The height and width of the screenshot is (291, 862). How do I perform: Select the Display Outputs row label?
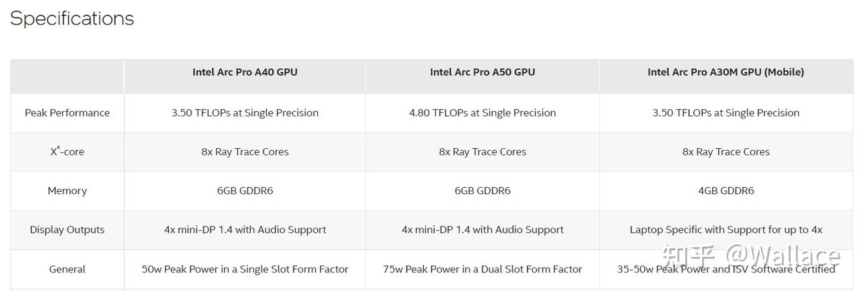67,229
